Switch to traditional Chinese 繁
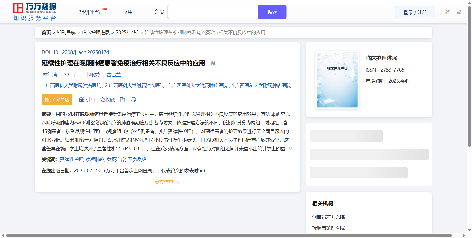 (x=459, y=12)
